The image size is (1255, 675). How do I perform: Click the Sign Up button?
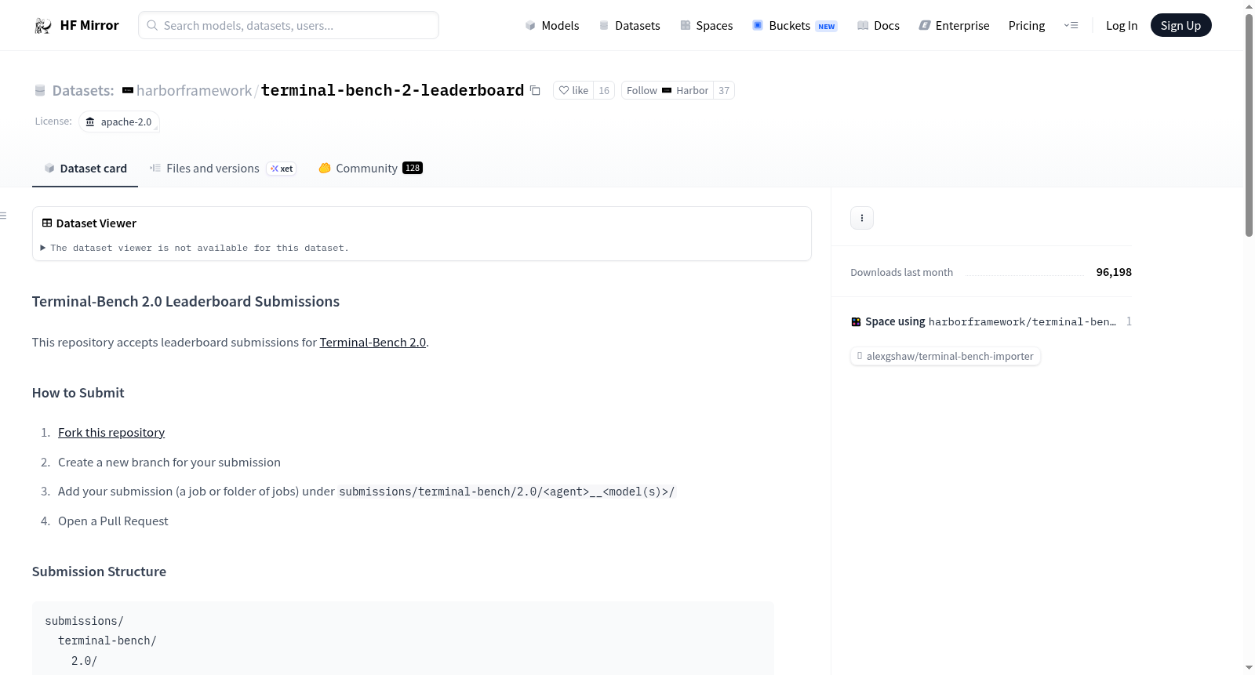click(x=1180, y=26)
